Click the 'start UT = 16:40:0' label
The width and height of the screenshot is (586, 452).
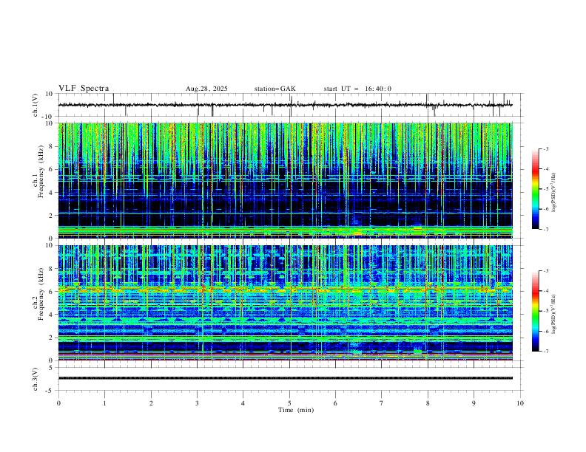[357, 89]
